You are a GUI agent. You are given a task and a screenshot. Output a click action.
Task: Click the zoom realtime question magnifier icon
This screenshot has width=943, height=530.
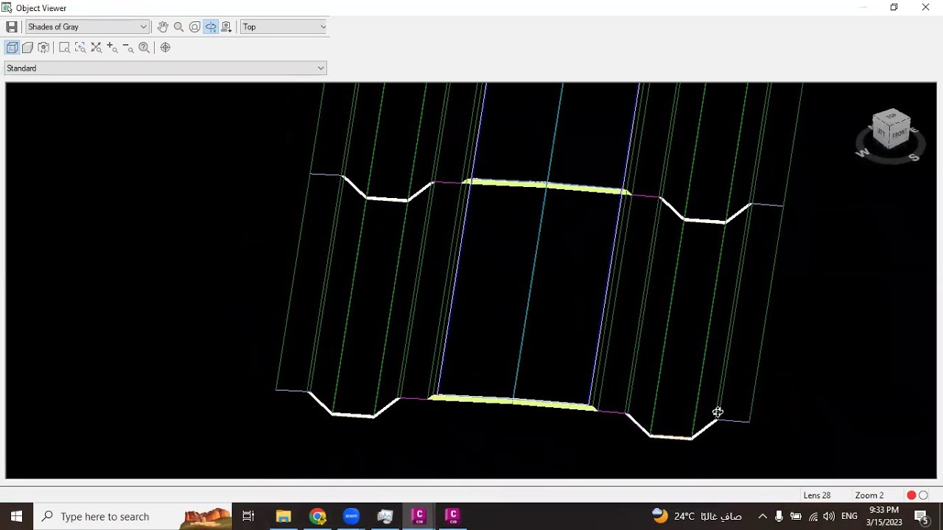coord(144,47)
